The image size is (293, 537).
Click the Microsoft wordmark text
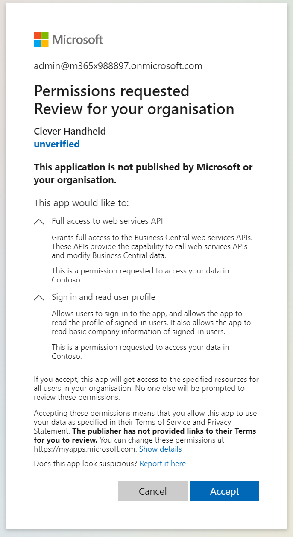pyautogui.click(x=77, y=40)
